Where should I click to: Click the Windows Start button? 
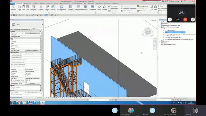coord(13,103)
